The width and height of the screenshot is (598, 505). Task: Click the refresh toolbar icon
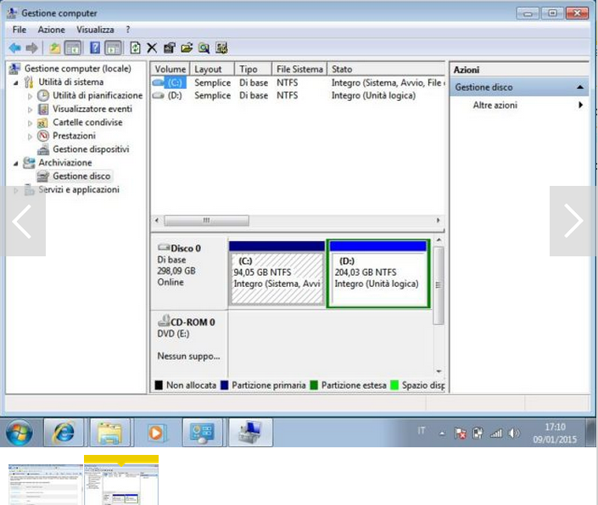coord(135,48)
